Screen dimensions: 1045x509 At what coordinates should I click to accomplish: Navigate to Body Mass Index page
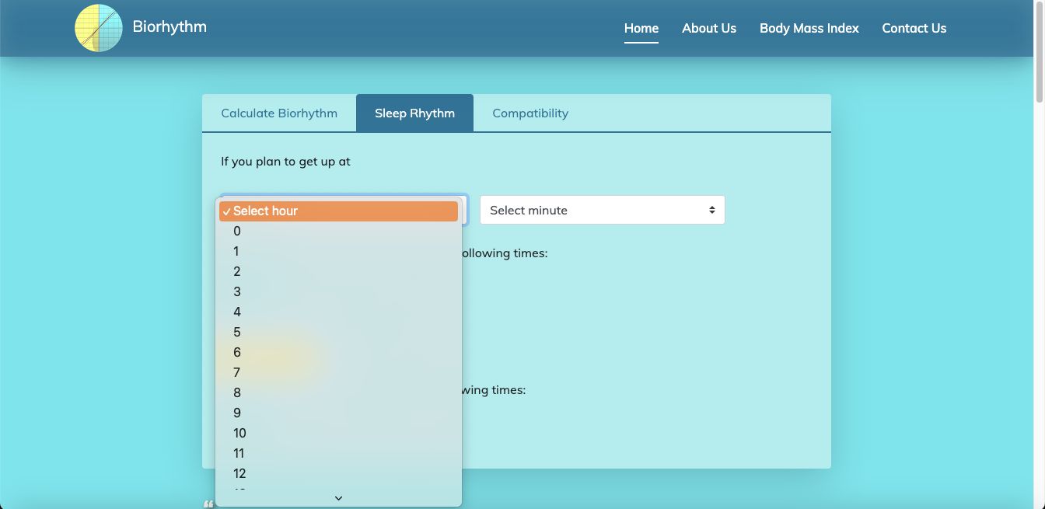point(809,29)
